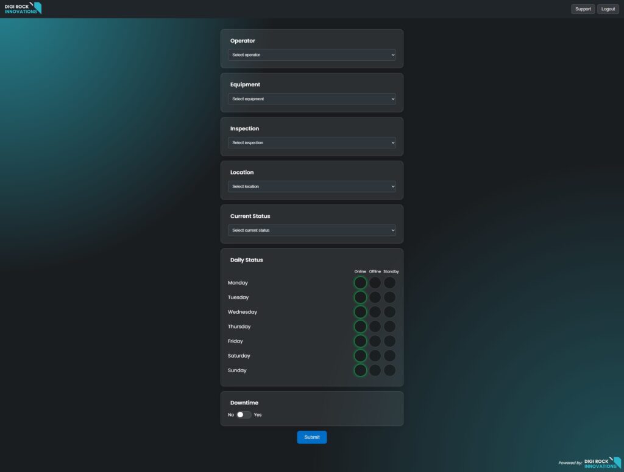The image size is (624, 472).
Task: Select Standby for Monday
Action: (x=389, y=283)
